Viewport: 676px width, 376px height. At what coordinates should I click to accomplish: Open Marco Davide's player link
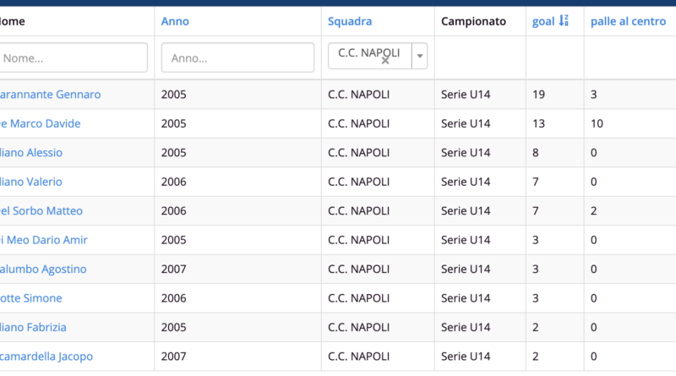point(40,123)
